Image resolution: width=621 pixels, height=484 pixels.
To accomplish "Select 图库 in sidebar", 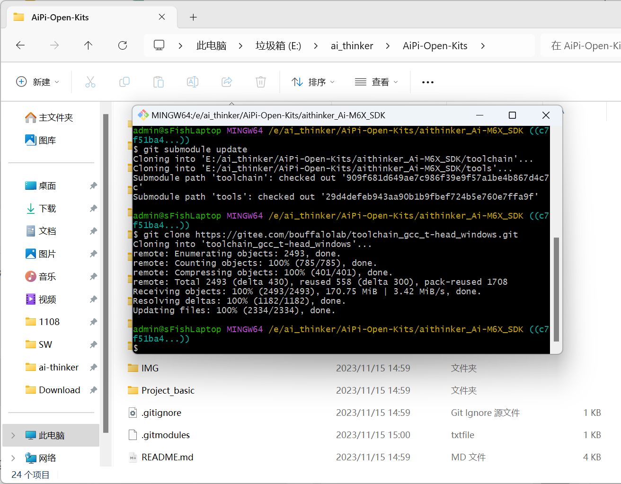I will [41, 140].
